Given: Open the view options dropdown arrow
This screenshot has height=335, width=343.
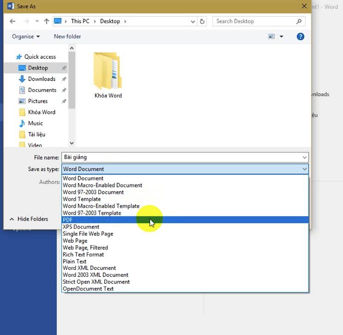Looking at the screenshot, I should click(281, 36).
